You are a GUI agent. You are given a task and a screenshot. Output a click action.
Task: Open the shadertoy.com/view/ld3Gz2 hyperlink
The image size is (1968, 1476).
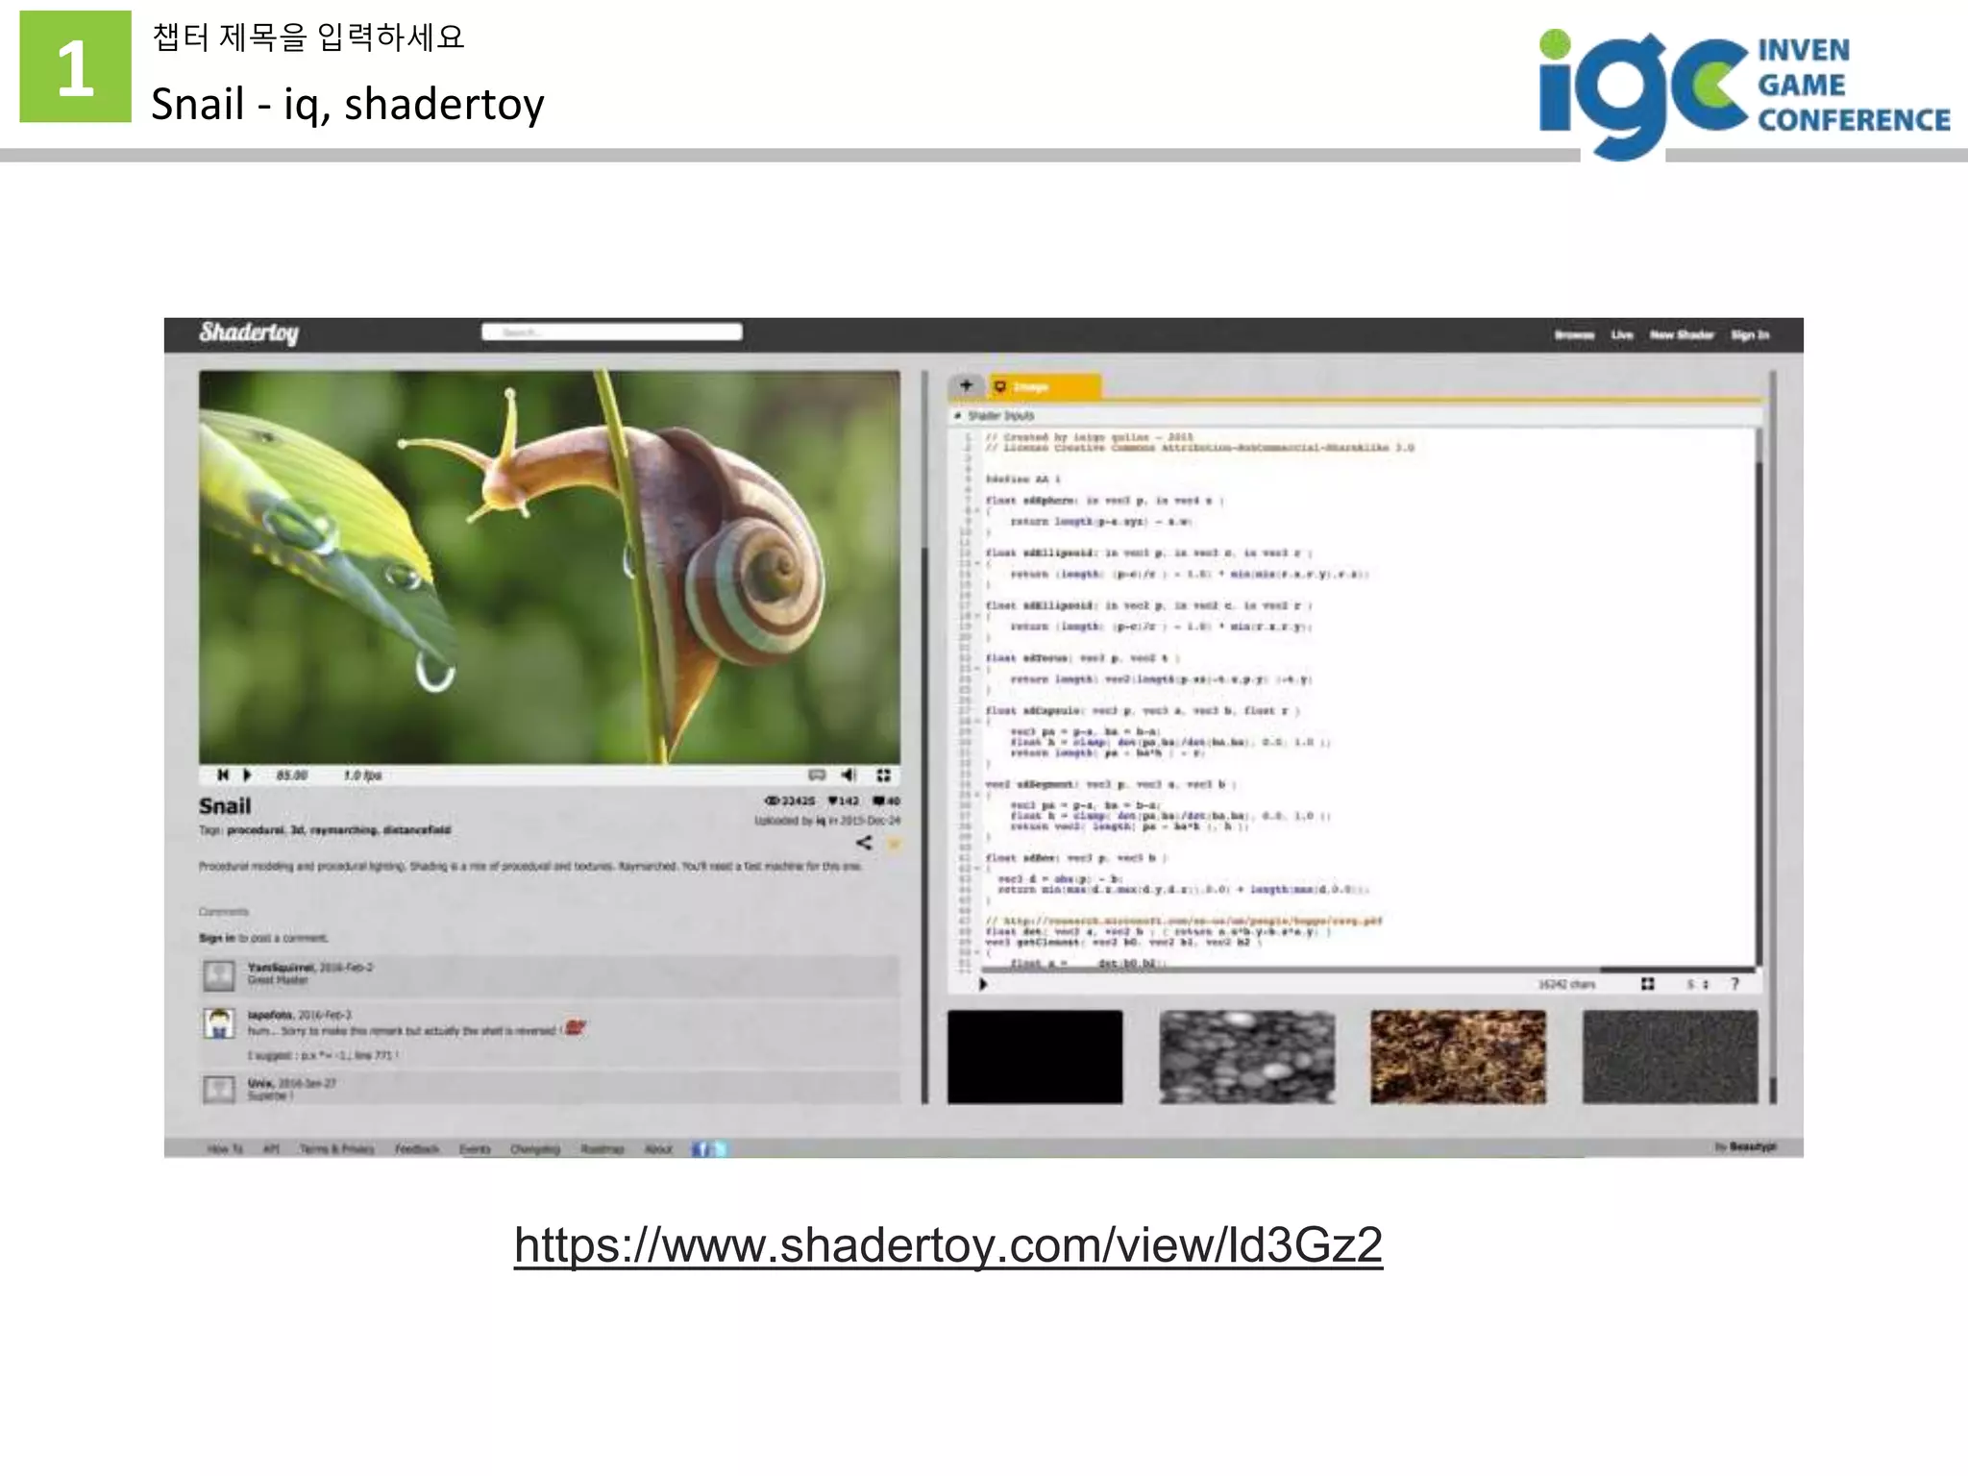[947, 1245]
